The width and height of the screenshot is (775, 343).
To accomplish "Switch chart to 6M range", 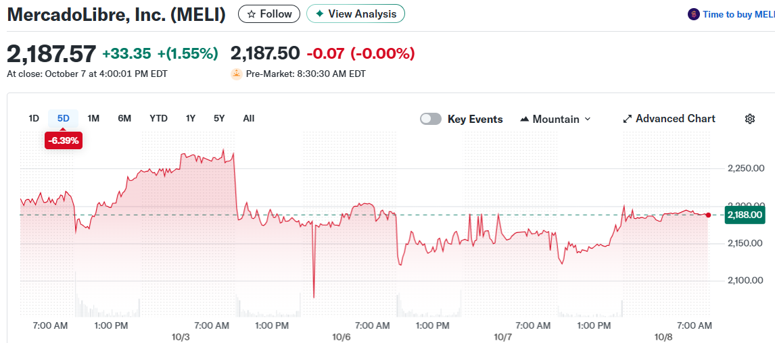I will point(124,118).
